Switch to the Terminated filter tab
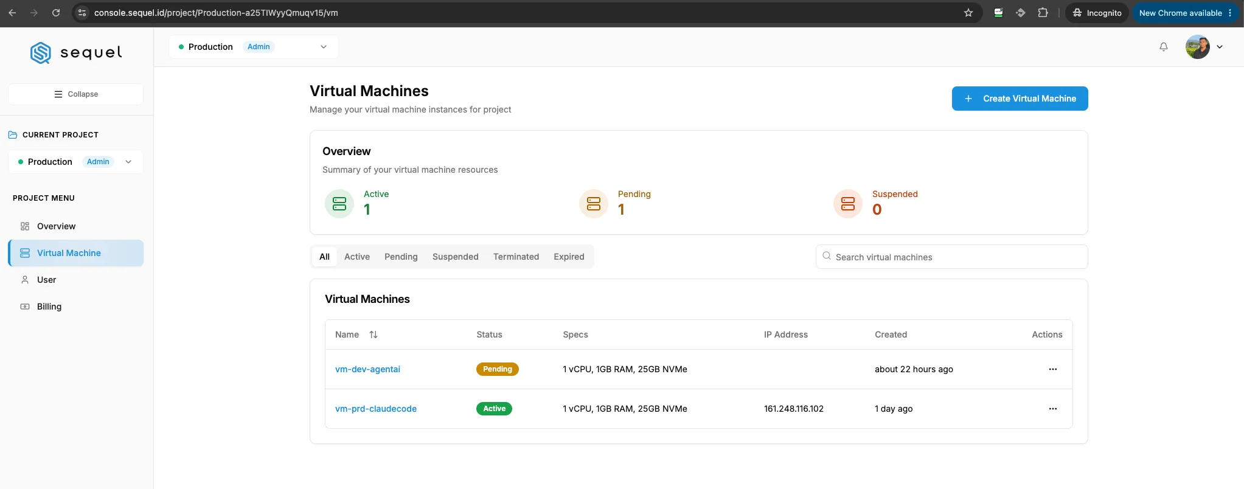The image size is (1244, 489). click(516, 257)
